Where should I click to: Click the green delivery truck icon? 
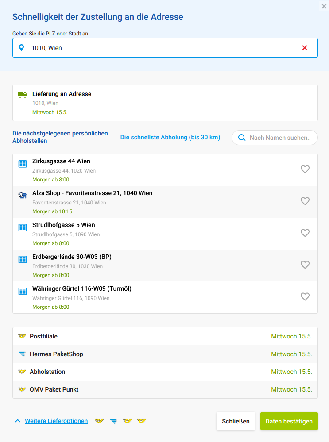(x=23, y=95)
